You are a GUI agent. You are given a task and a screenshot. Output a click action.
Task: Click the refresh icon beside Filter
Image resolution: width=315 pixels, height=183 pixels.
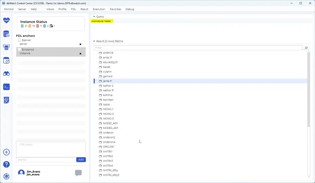[x=306, y=48]
